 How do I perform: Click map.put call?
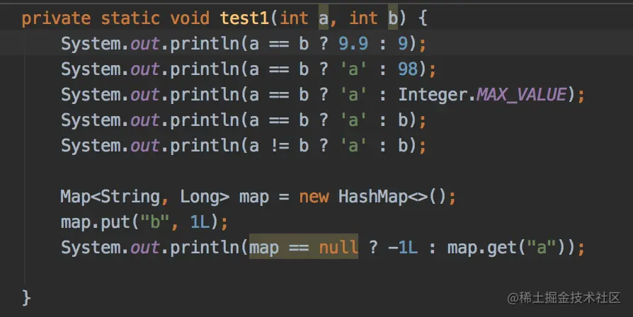pyautogui.click(x=96, y=222)
